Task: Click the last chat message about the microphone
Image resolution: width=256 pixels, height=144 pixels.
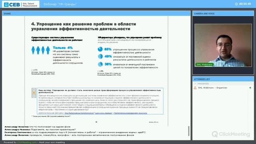Action: (x=69, y=135)
